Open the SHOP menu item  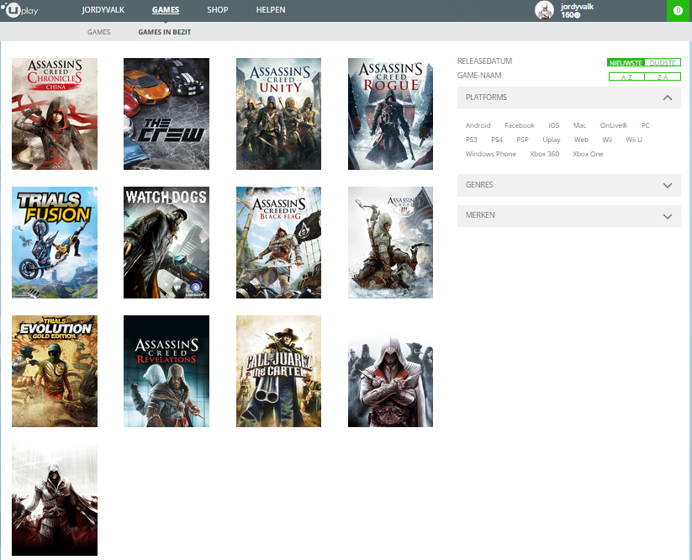pyautogui.click(x=218, y=10)
